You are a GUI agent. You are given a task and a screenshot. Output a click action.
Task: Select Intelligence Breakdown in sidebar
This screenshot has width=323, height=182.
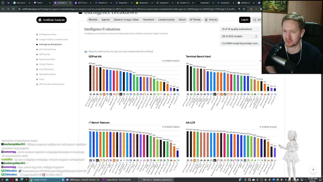(50, 44)
